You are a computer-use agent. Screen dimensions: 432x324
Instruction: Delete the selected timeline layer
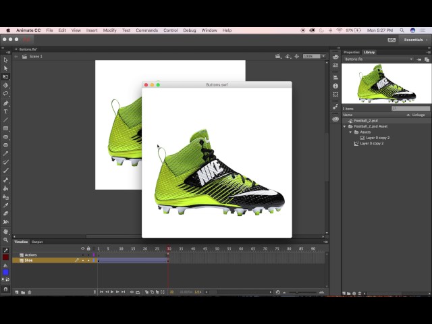[30, 292]
